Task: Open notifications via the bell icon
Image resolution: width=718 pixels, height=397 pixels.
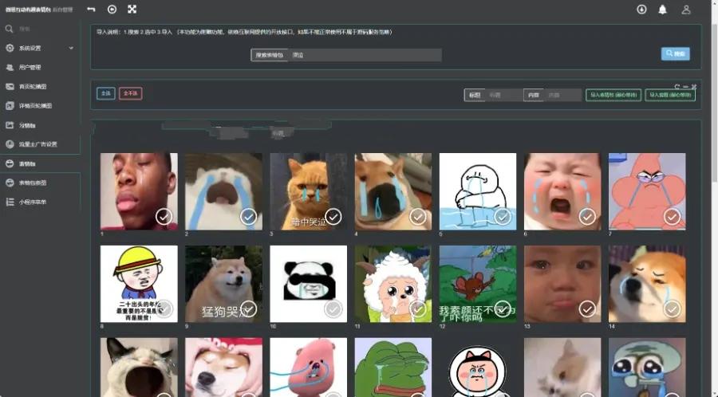Action: 663,9
